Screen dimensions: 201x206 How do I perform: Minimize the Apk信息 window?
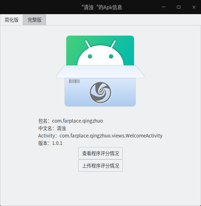point(163,7)
